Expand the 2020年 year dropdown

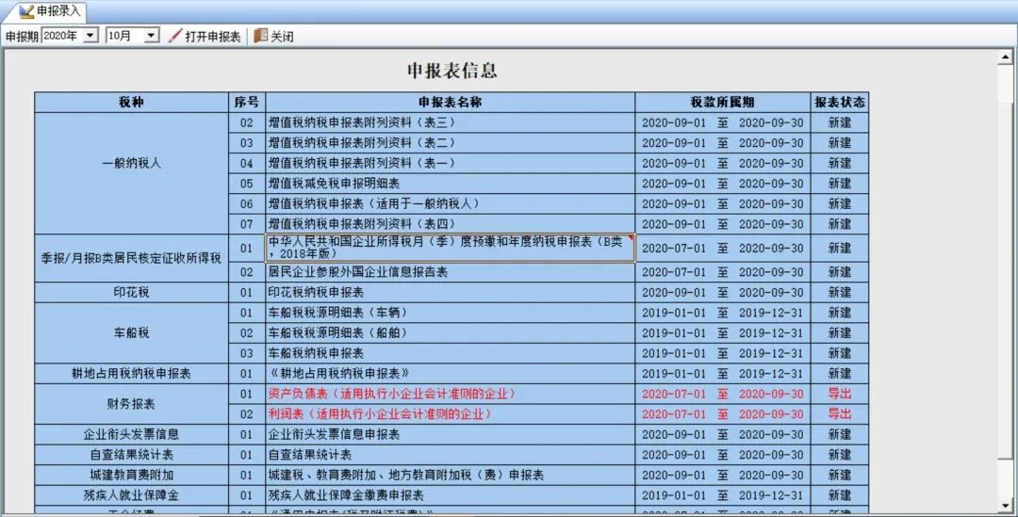point(90,36)
